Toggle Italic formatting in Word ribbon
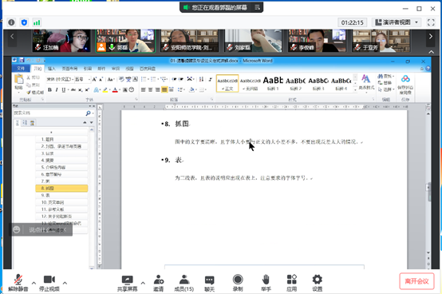442x294 pixels. pos(57,90)
